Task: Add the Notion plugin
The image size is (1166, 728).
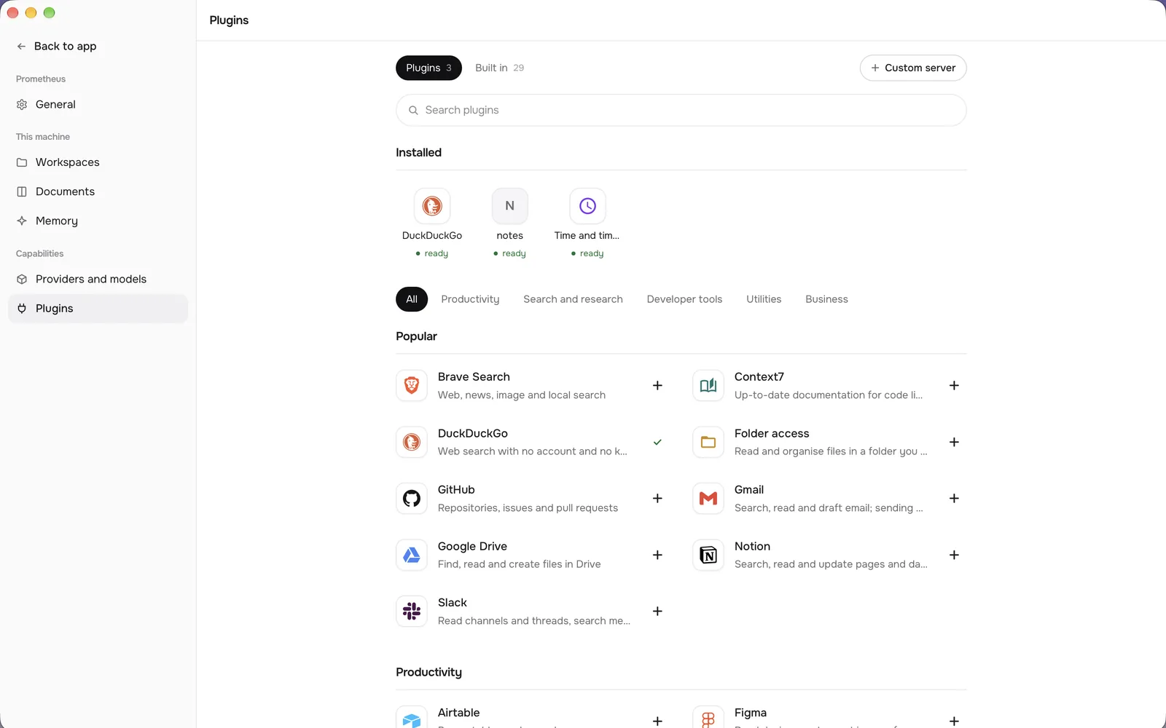Action: pos(954,555)
